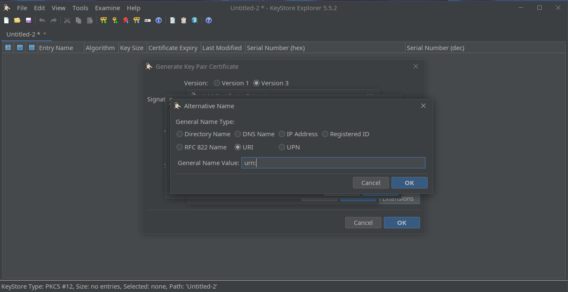The height and width of the screenshot is (292, 568).
Task: Select the RFC 822 Name option
Action: click(180, 147)
